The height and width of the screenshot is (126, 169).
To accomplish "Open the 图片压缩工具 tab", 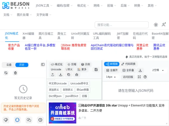I will click(x=46, y=36).
